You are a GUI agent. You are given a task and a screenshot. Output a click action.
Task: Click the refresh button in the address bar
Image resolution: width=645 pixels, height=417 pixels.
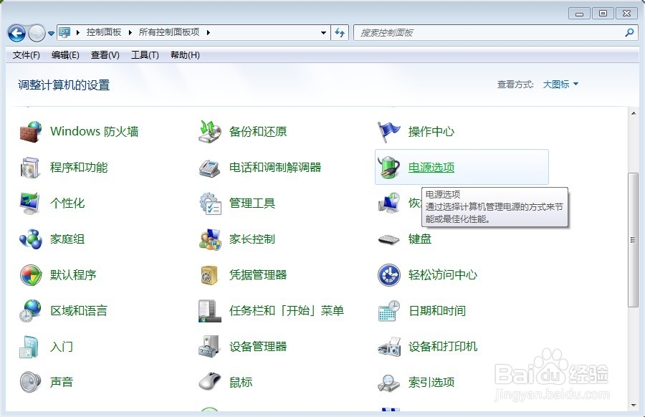pyautogui.click(x=340, y=32)
